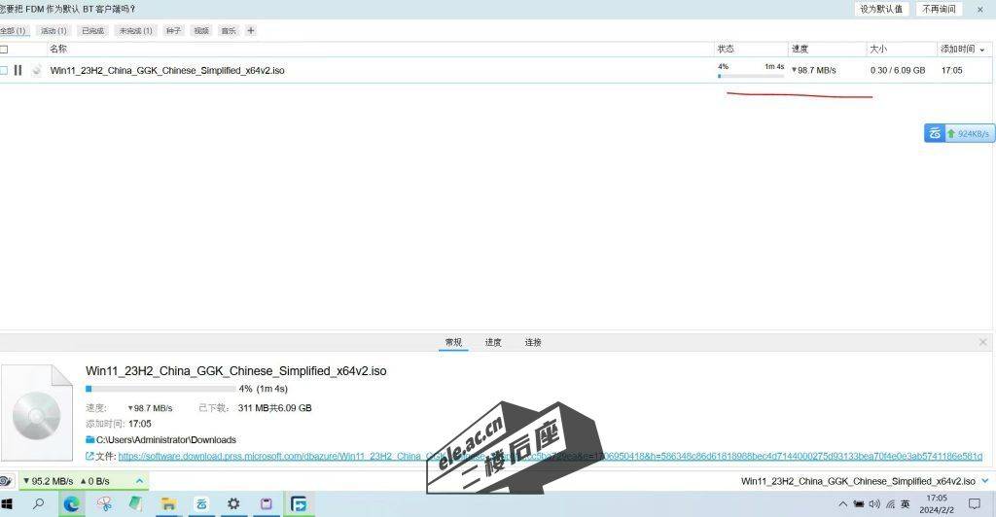This screenshot has height=517, width=996.
Task: Open the Windows Start menu
Action: (x=7, y=503)
